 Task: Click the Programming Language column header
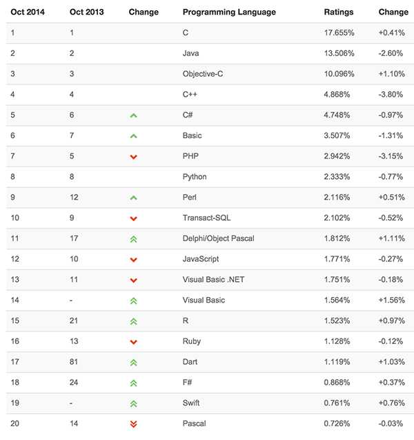click(x=229, y=12)
